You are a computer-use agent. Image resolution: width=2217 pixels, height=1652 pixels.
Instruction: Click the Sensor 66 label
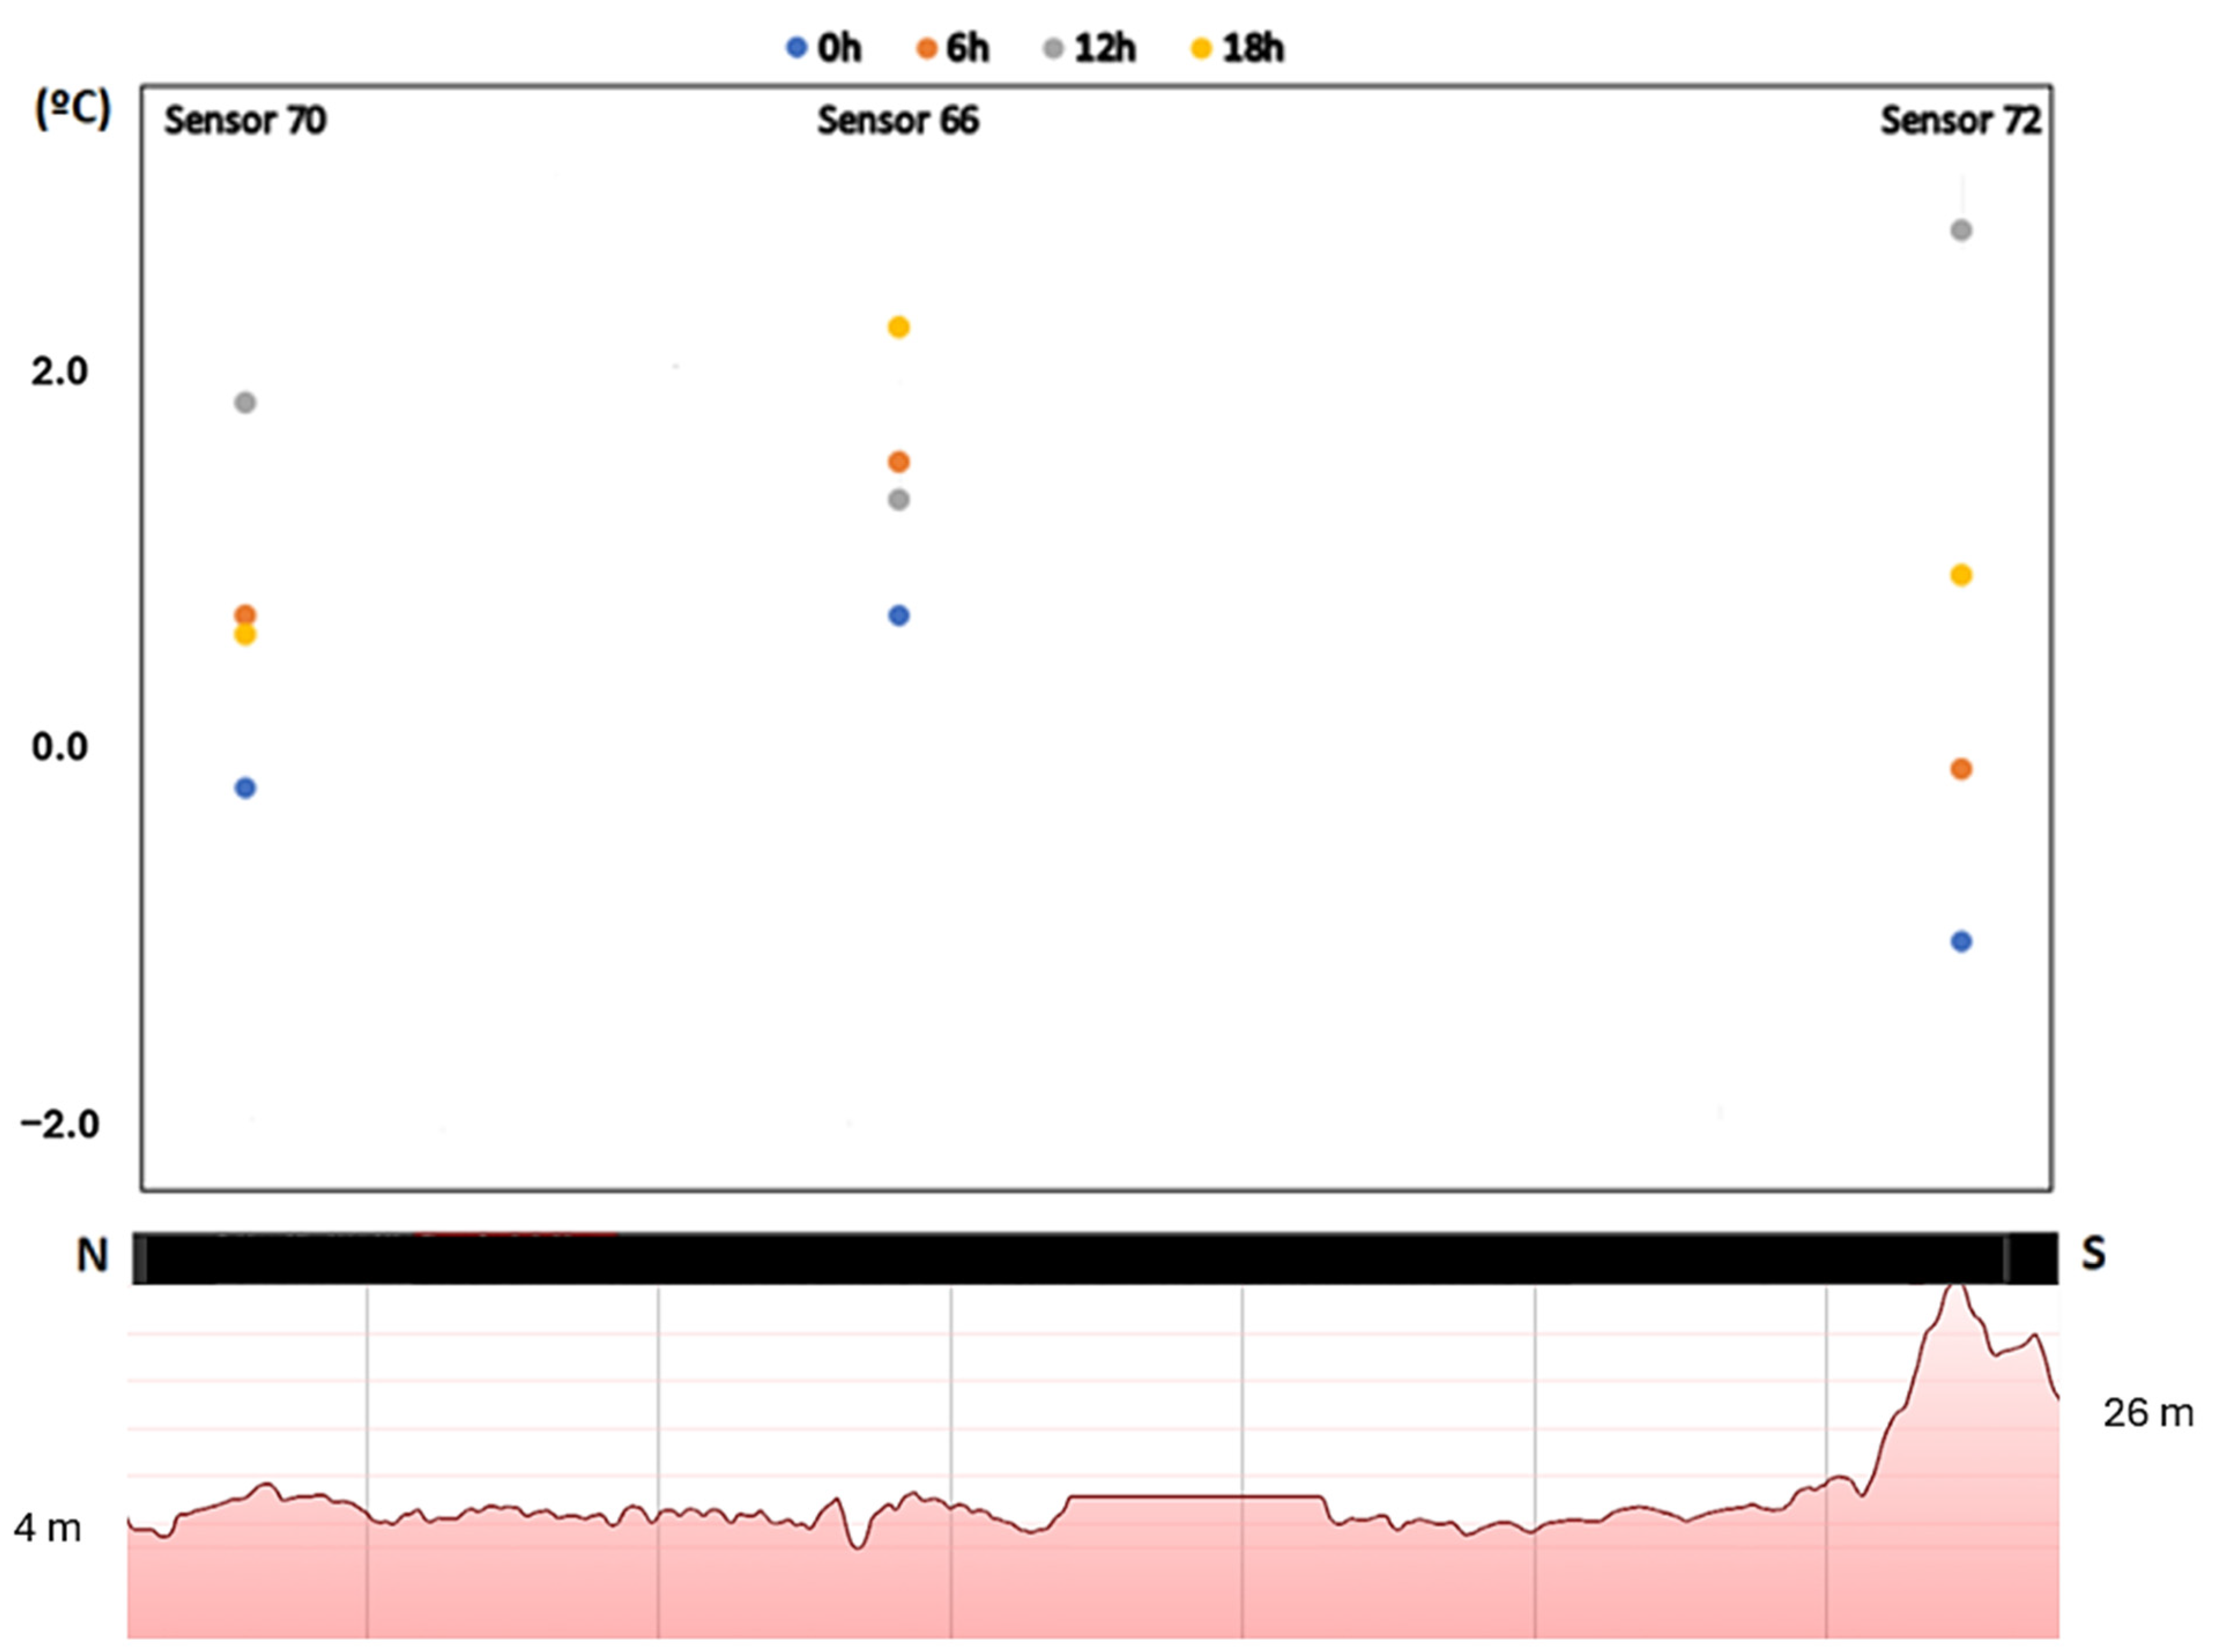[x=897, y=120]
